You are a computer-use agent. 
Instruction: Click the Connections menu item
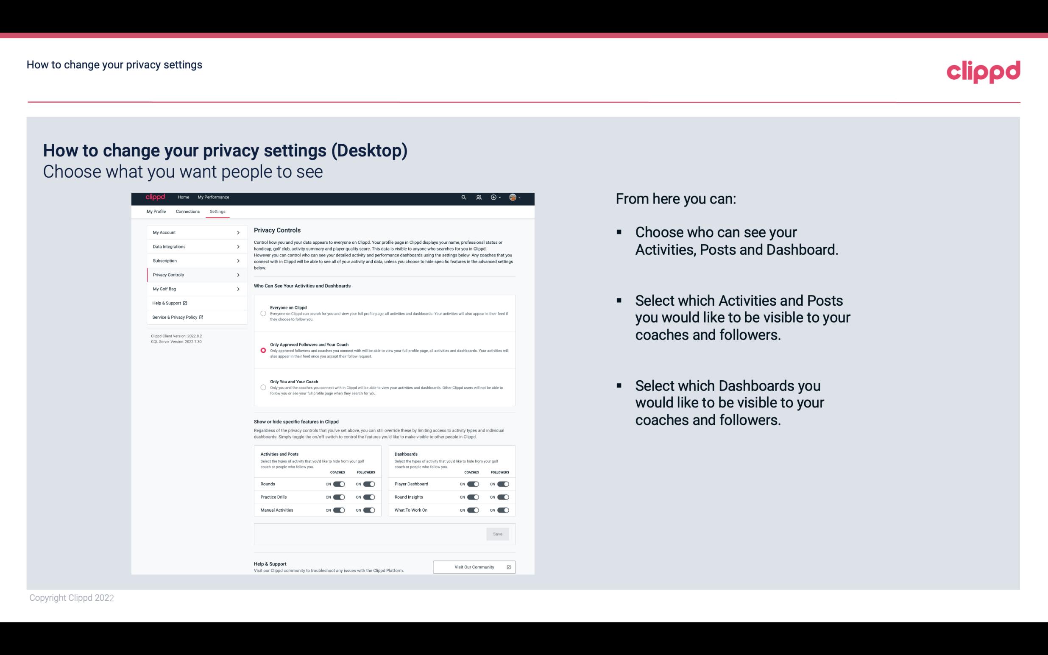[187, 211]
